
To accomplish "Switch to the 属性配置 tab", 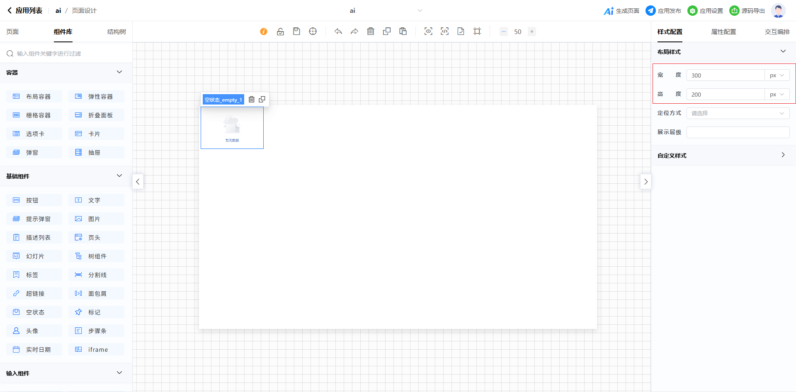I will coord(723,32).
